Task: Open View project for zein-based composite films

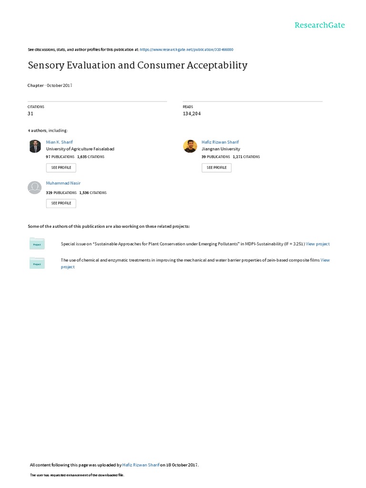Action: tap(325, 260)
